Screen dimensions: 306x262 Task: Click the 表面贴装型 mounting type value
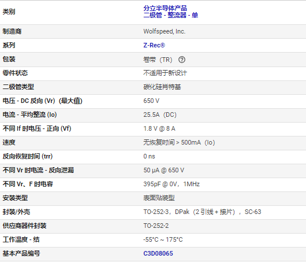(159, 198)
